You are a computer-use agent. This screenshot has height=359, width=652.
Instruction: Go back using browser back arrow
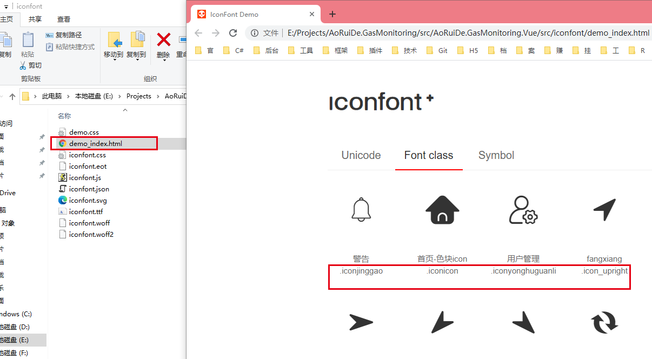pos(198,33)
